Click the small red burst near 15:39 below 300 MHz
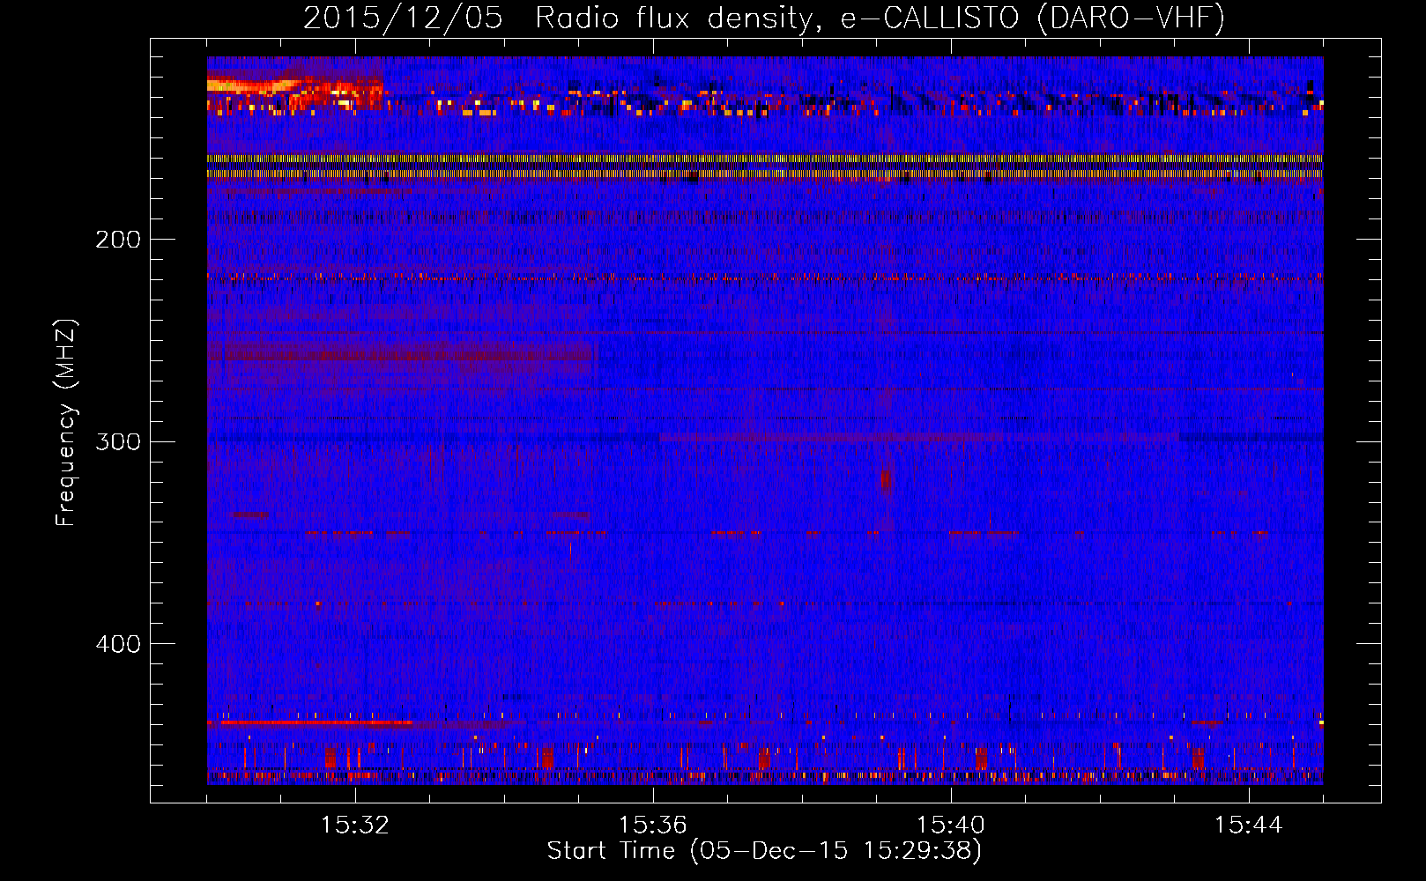 (886, 480)
